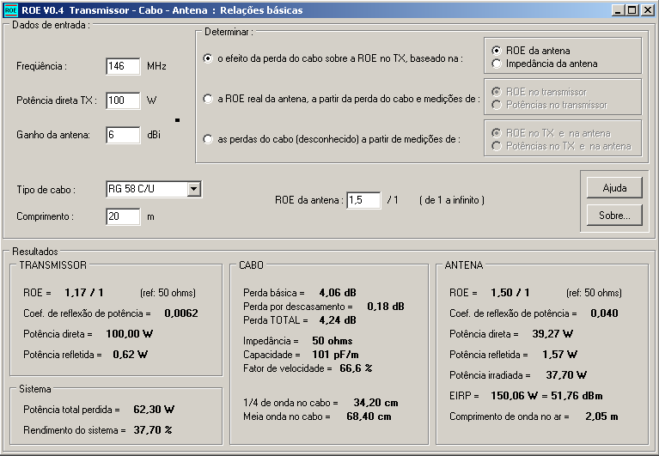This screenshot has height=456, width=659.
Task: Click the ROE application icon in title bar
Action: click(x=10, y=10)
